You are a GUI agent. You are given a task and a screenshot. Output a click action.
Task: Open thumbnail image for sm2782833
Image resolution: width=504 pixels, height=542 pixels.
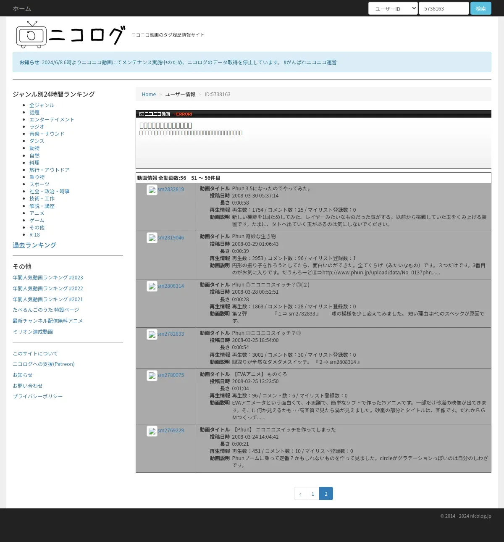[152, 334]
